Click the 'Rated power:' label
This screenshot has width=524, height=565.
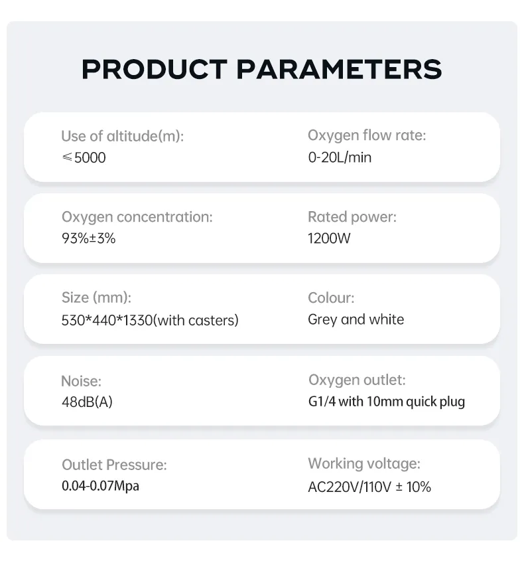pos(352,217)
